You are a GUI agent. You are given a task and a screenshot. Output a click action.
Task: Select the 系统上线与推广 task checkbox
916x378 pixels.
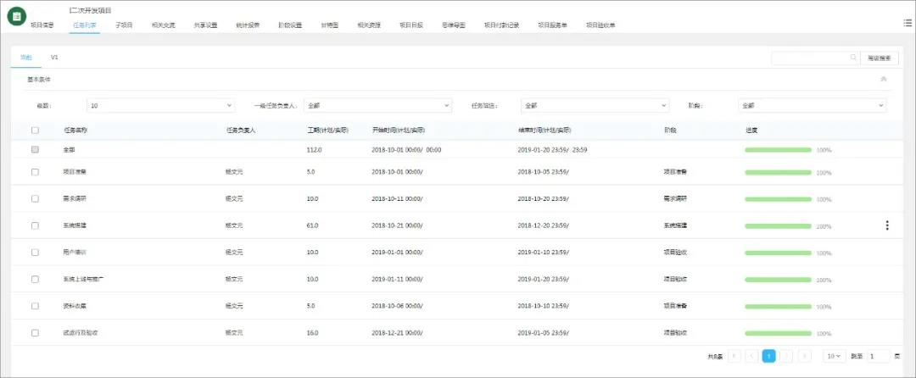click(35, 279)
